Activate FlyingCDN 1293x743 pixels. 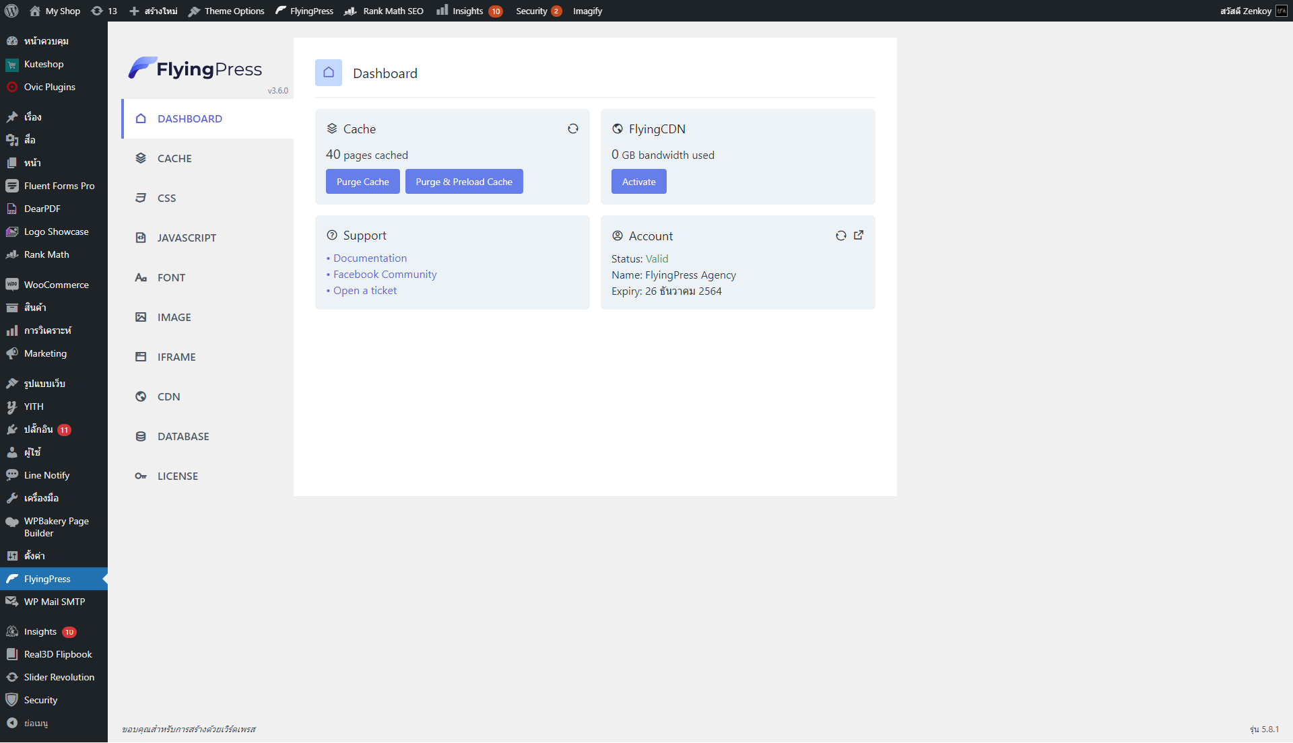(x=638, y=182)
